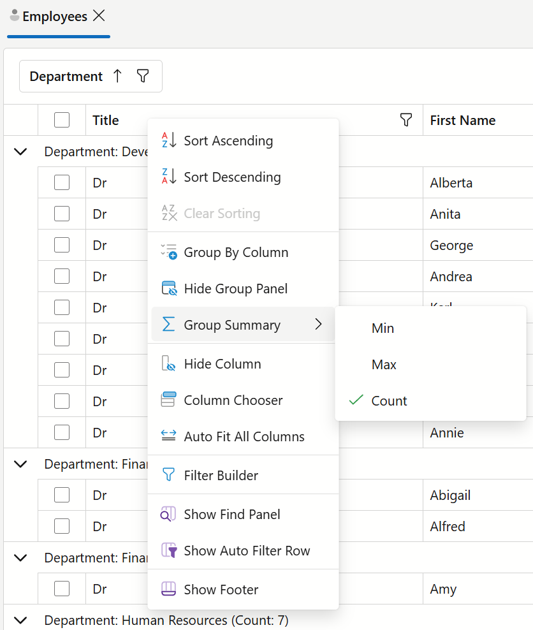Click sort arrow on Department group chip
The image size is (533, 630).
pyautogui.click(x=117, y=75)
